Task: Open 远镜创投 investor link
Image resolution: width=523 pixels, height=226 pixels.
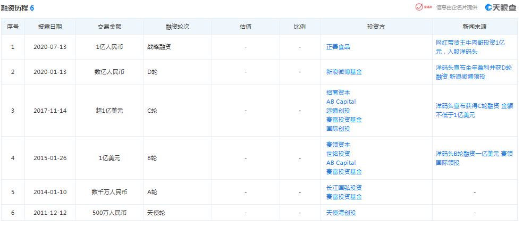Action: [x=338, y=111]
